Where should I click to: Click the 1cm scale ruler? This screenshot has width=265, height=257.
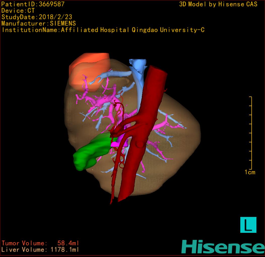pyautogui.click(x=251, y=133)
